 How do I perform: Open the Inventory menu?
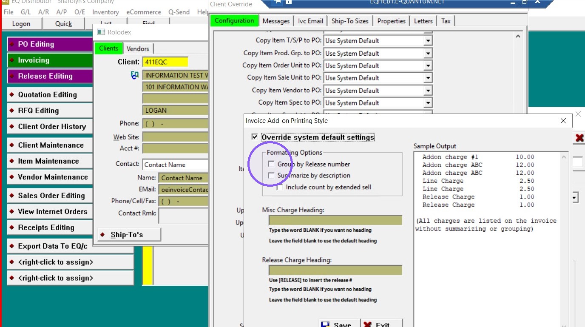point(105,12)
